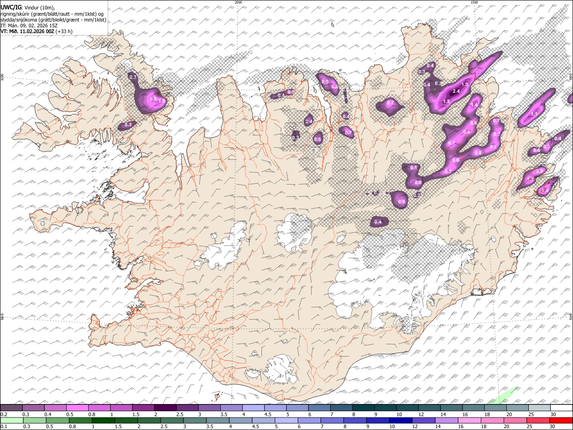Click the 15W longitude label at top

tap(474, 2)
